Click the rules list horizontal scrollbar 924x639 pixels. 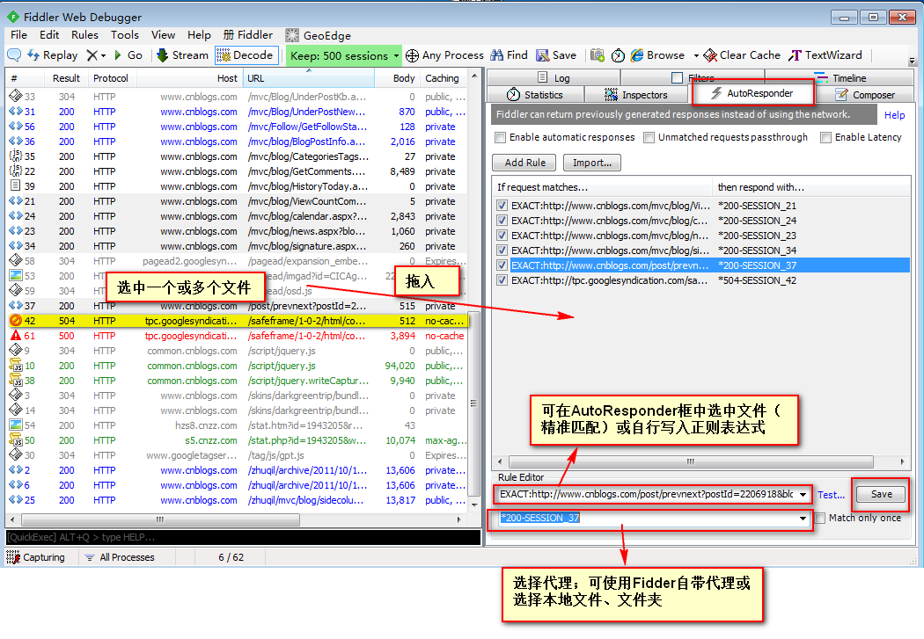(689, 462)
